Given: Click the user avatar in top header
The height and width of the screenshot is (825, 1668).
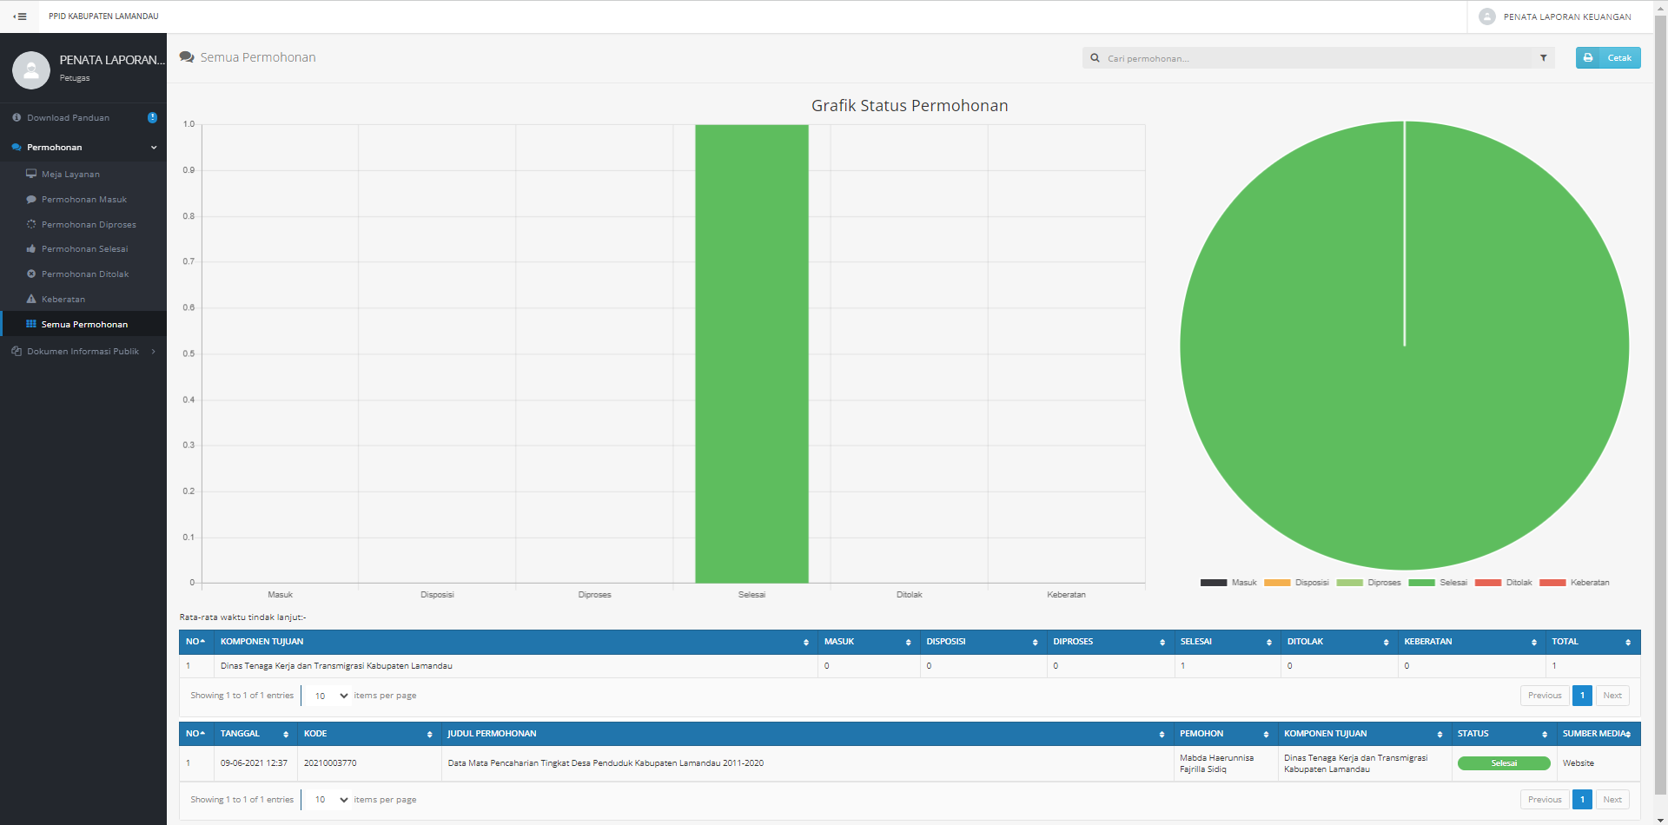Looking at the screenshot, I should click(x=1486, y=16).
